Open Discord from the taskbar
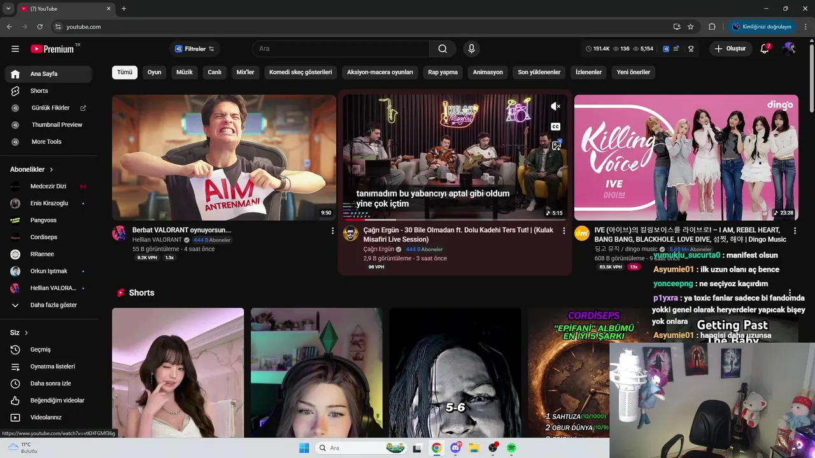This screenshot has height=458, width=815. coord(455,448)
